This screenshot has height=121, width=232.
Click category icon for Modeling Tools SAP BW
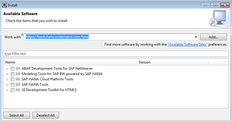(x=18, y=74)
